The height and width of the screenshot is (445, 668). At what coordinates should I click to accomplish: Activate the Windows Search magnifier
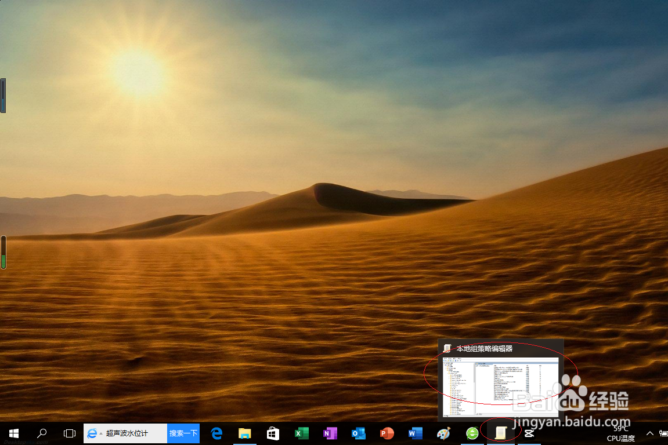[x=41, y=433]
